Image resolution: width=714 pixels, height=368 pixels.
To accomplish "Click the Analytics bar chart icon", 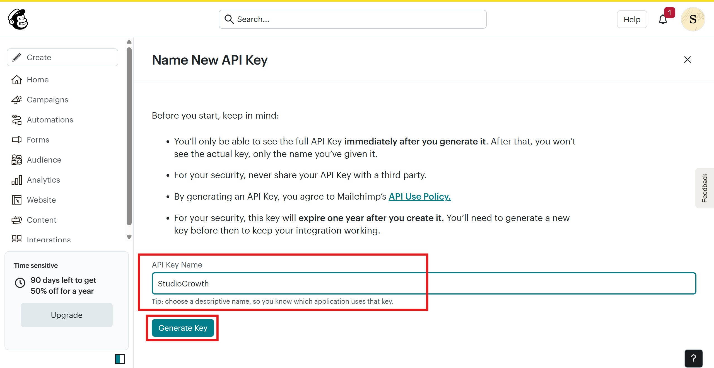I will click(x=17, y=180).
